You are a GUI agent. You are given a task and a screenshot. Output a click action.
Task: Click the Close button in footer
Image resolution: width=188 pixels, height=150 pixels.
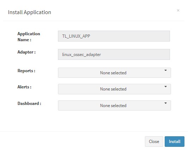coord(154,142)
